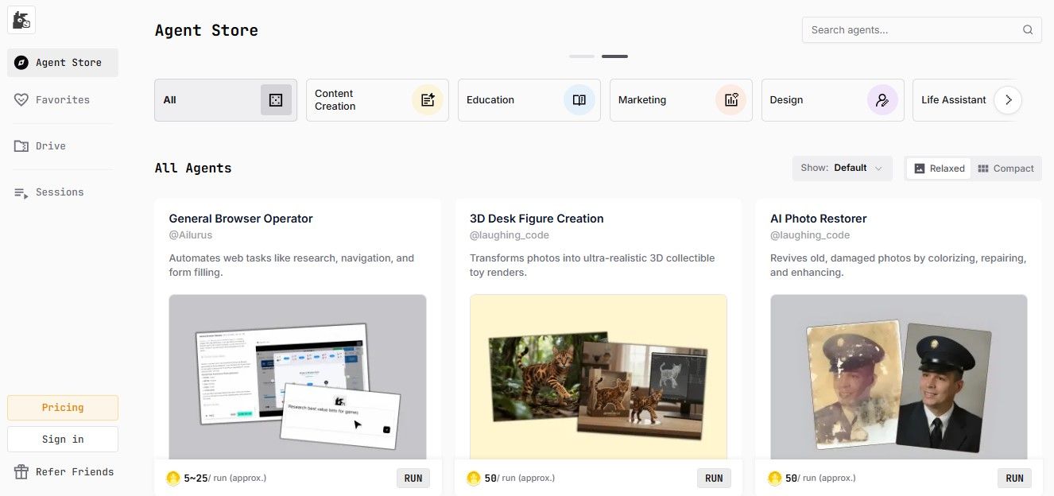Click the Sign in button
The height and width of the screenshot is (496, 1054).
[63, 440]
